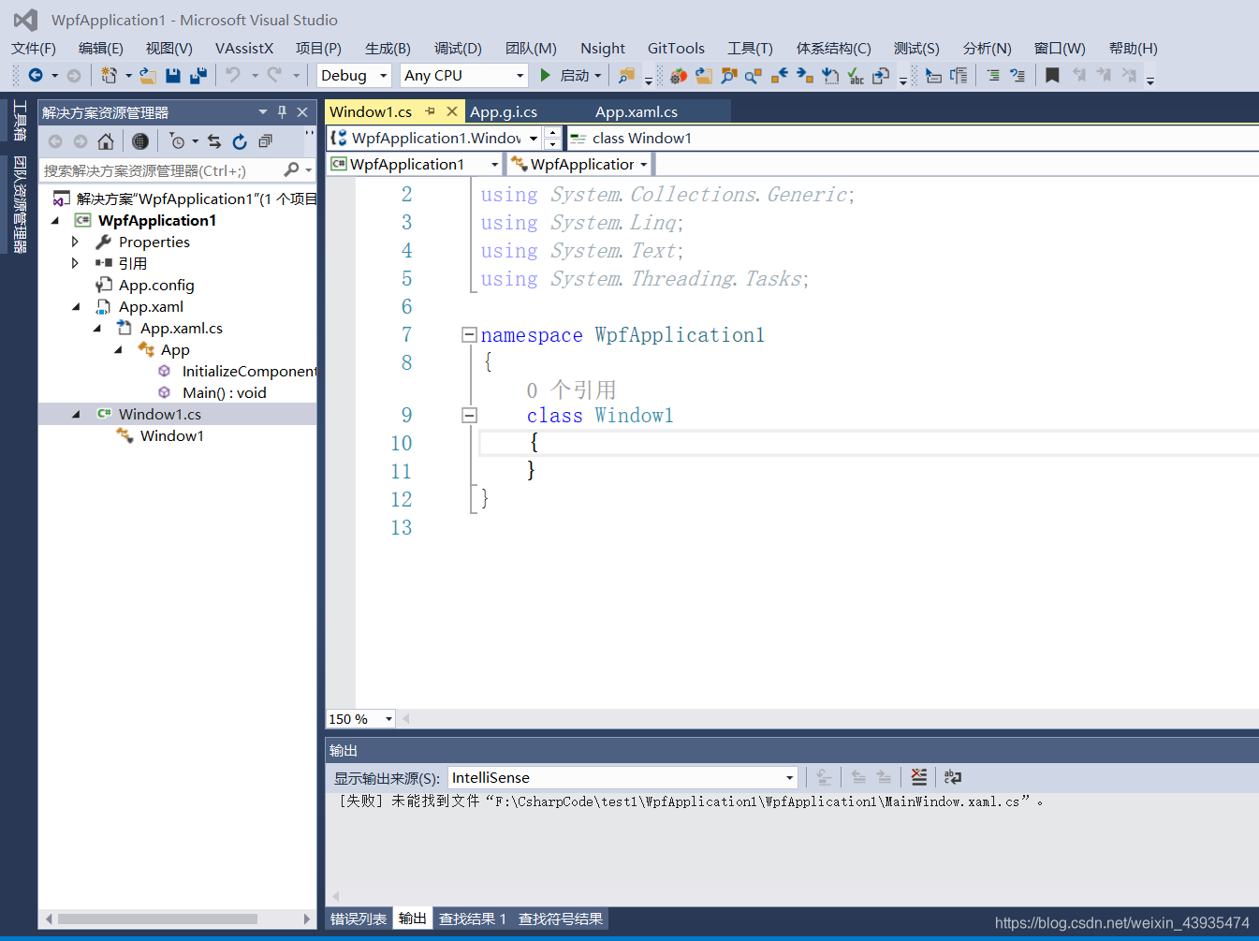Select the InitializeComponent member in tree
The height and width of the screenshot is (941, 1259).
point(249,371)
